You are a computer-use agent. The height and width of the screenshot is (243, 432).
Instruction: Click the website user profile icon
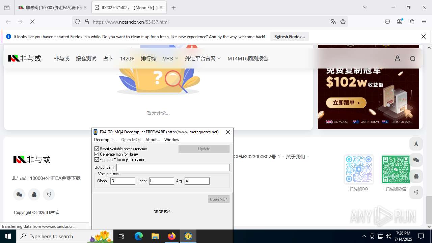pos(397,58)
